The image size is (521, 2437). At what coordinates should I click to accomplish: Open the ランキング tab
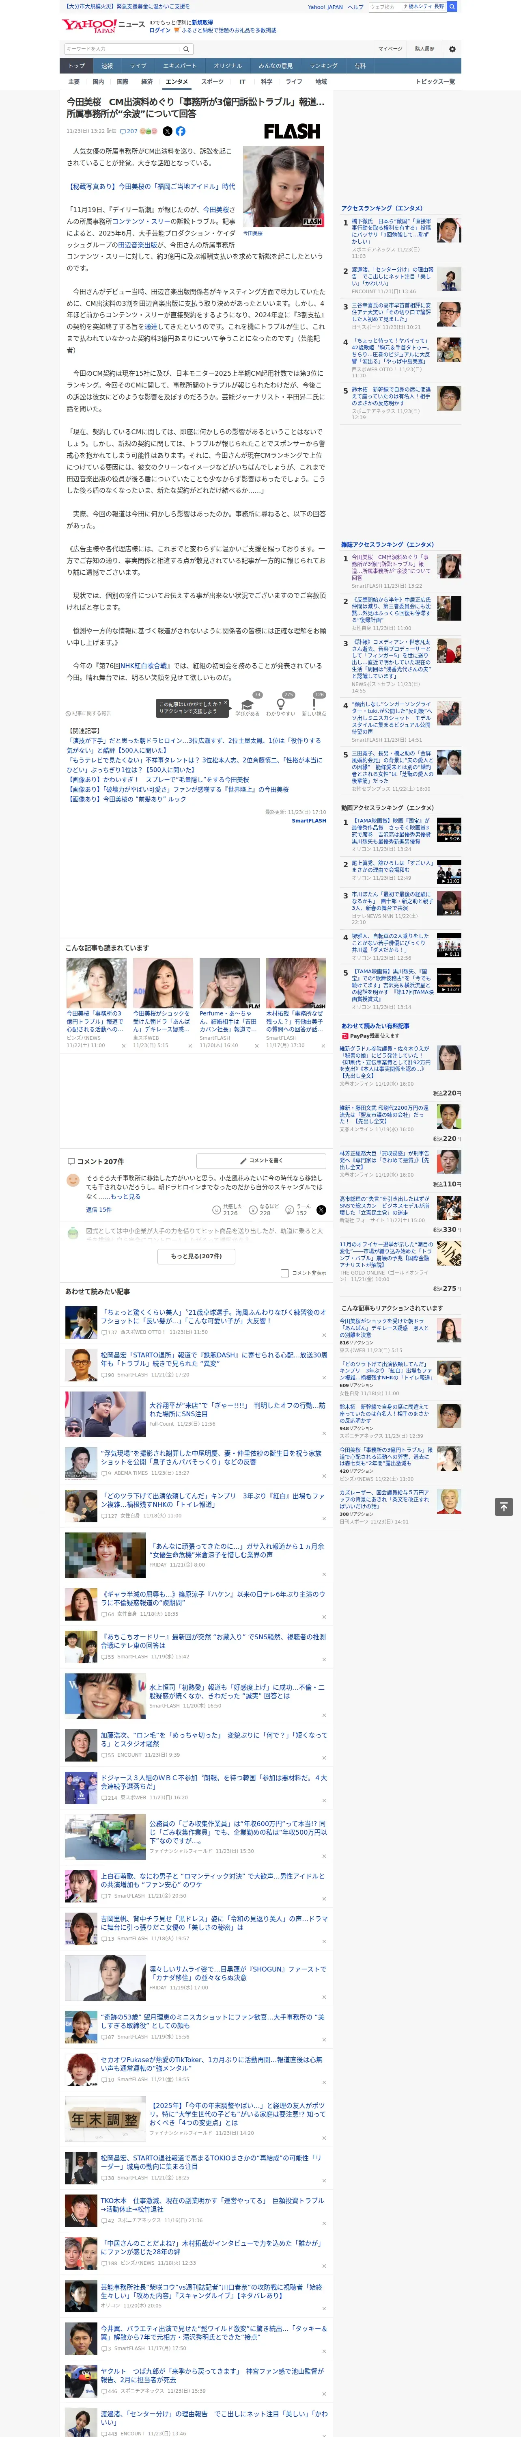pos(324,66)
